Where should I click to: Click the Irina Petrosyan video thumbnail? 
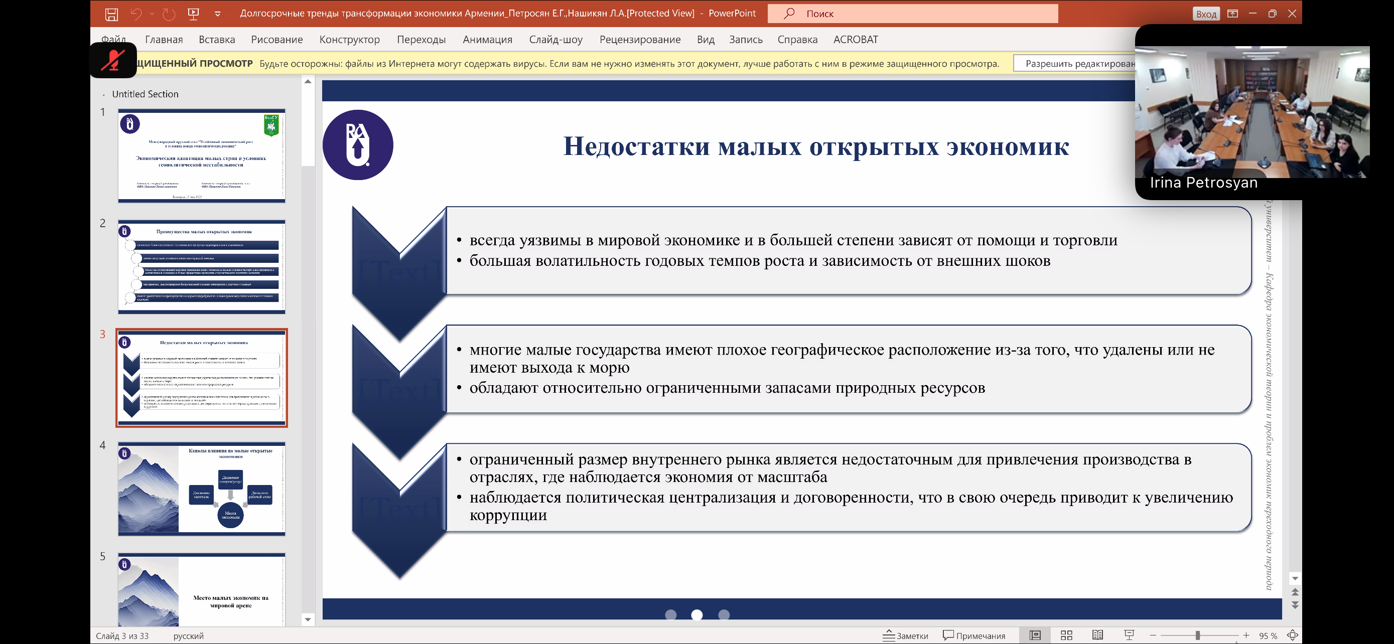coord(1252,112)
